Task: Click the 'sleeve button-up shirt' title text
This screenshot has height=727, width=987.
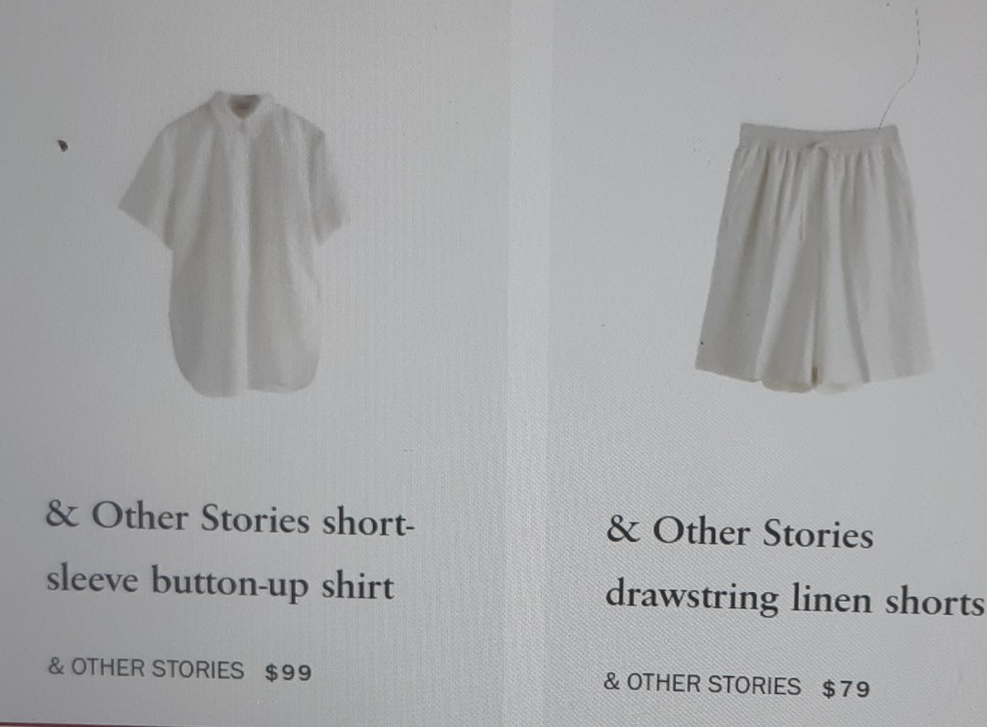Action: tap(220, 583)
